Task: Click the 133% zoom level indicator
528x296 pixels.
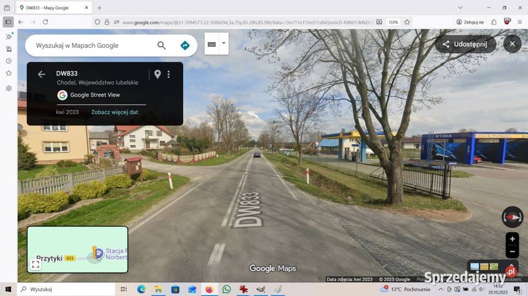Action: (x=393, y=22)
